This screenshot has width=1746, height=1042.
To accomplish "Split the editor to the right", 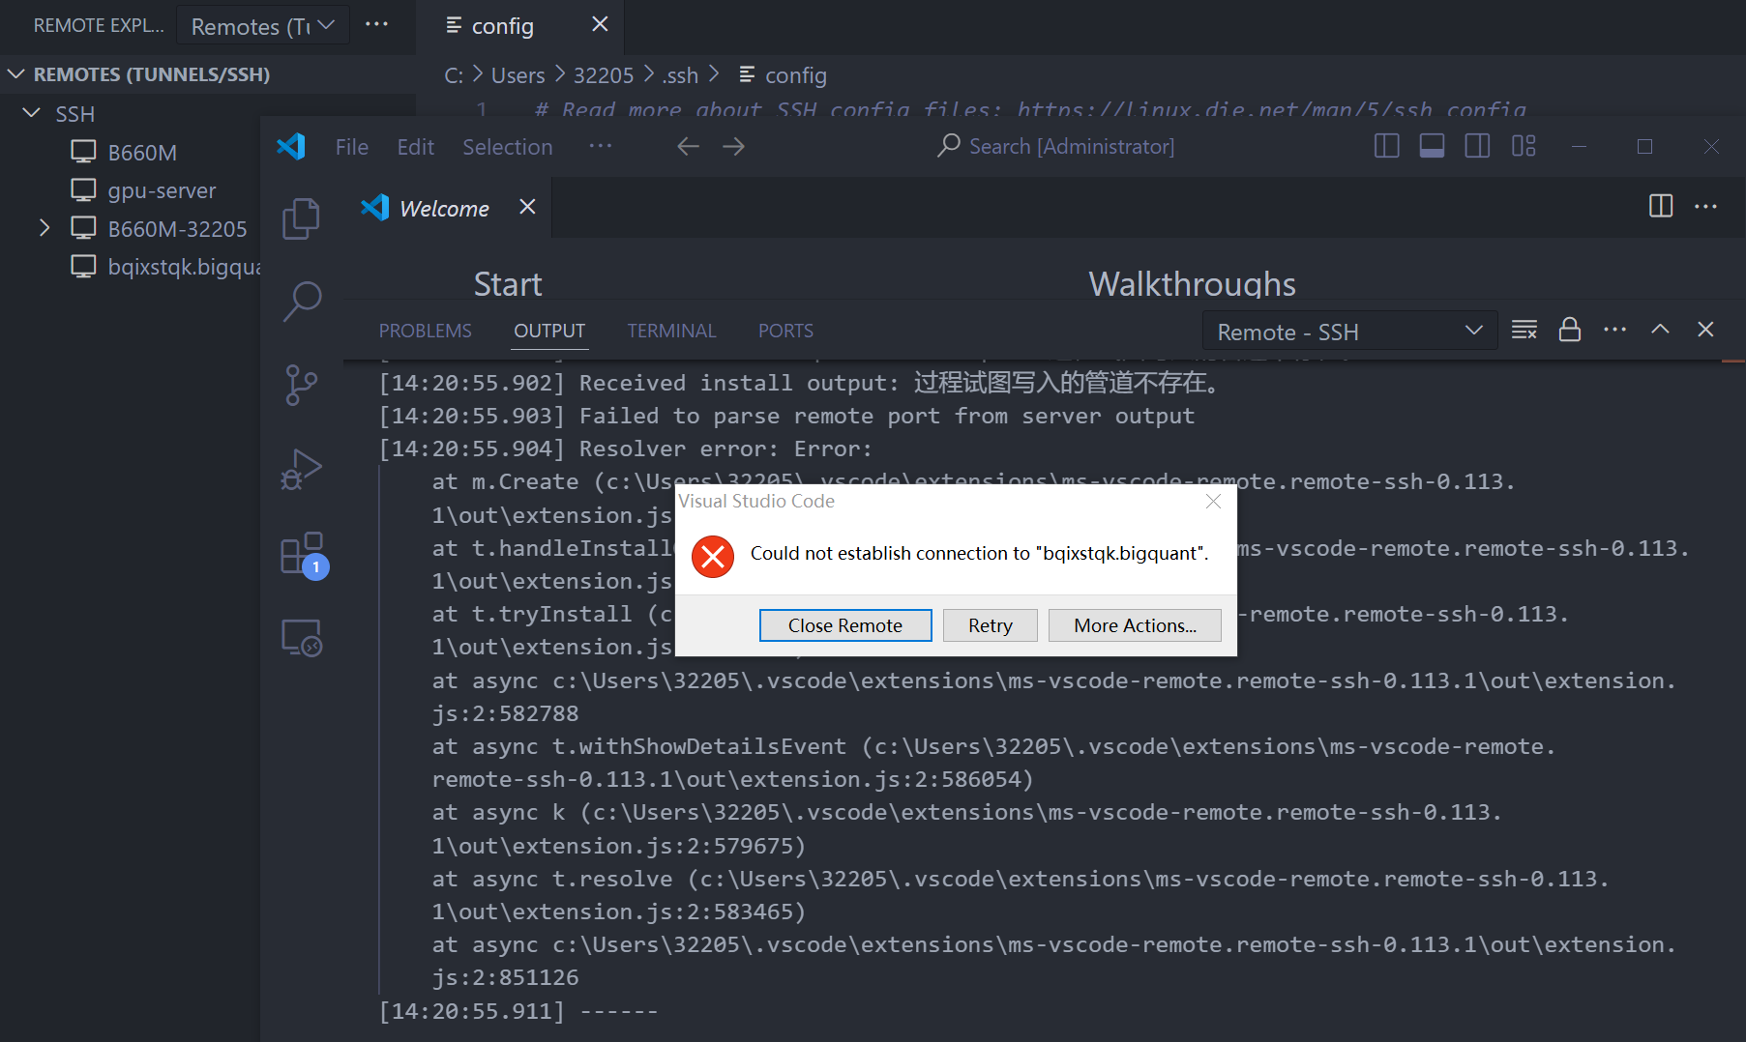I will tap(1660, 206).
